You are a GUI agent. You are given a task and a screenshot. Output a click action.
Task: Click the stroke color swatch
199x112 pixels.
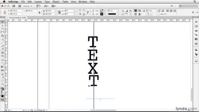(x=102, y=14)
